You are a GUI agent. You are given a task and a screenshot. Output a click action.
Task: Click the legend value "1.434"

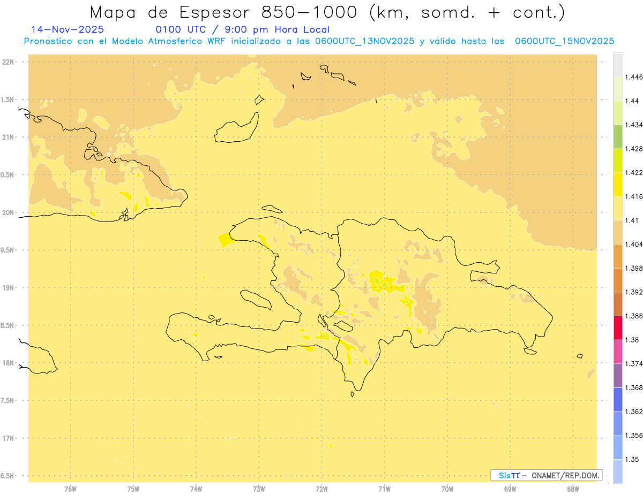(634, 125)
